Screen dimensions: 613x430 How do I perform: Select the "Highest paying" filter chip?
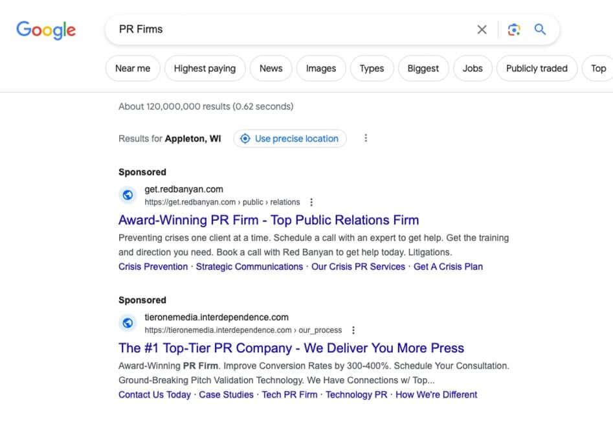[x=205, y=69]
